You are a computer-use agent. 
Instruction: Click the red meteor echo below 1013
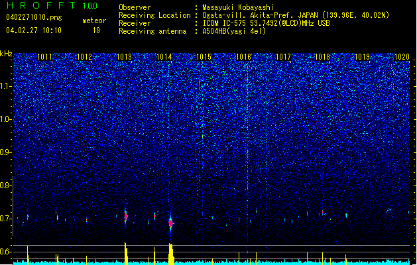(126, 217)
